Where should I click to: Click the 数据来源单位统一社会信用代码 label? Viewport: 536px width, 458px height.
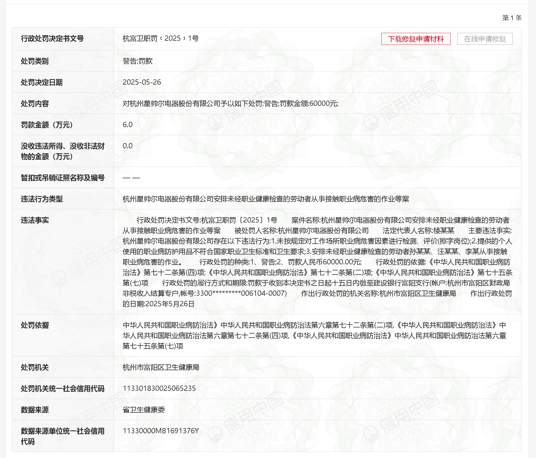point(63,436)
